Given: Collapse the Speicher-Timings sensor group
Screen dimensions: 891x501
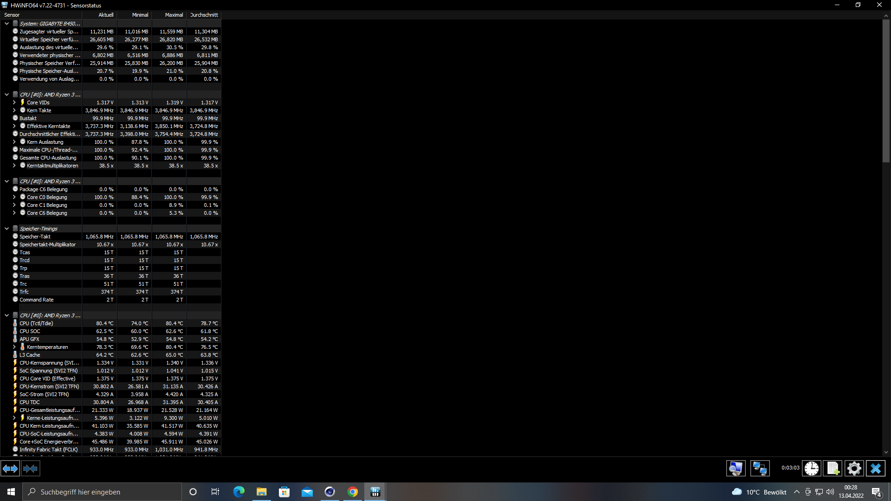Looking at the screenshot, I should coord(6,228).
